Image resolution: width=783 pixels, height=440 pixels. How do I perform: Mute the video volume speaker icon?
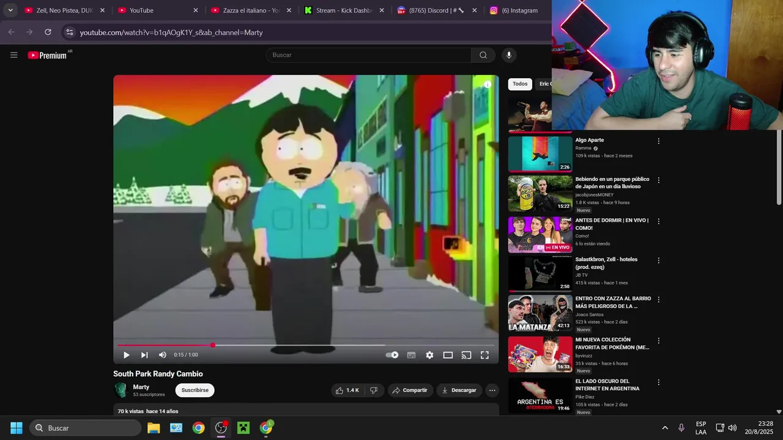tap(162, 355)
